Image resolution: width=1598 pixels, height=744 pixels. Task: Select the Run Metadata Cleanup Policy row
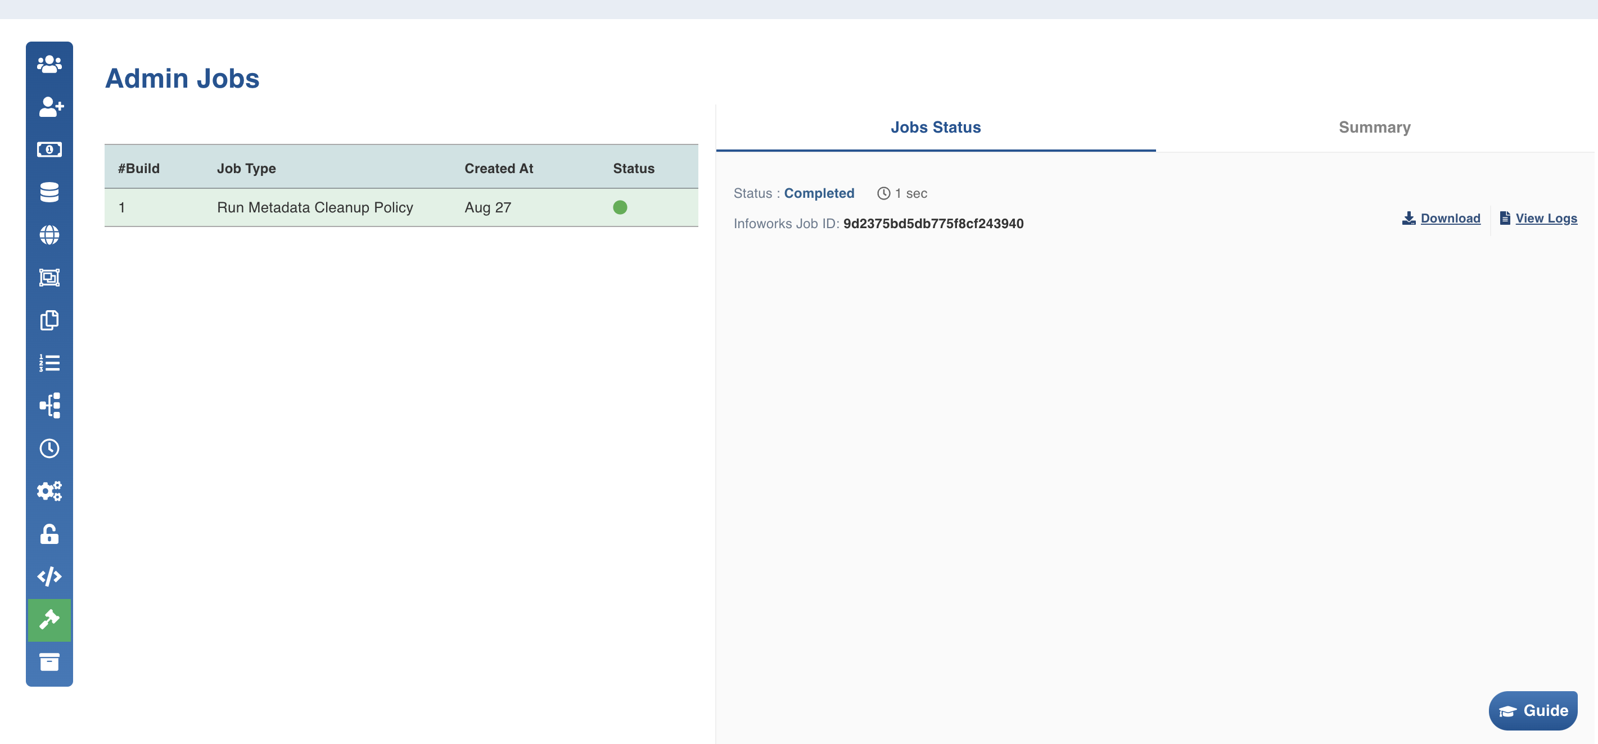tap(401, 207)
